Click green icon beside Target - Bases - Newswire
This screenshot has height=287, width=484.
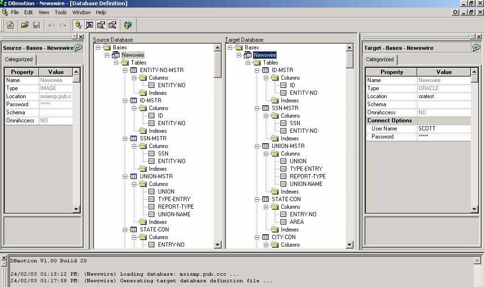point(476,47)
